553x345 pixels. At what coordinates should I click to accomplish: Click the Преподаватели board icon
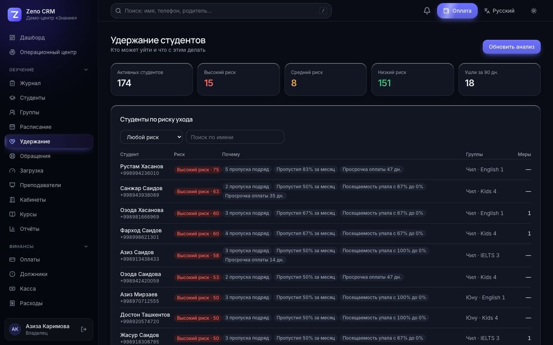(x=12, y=185)
